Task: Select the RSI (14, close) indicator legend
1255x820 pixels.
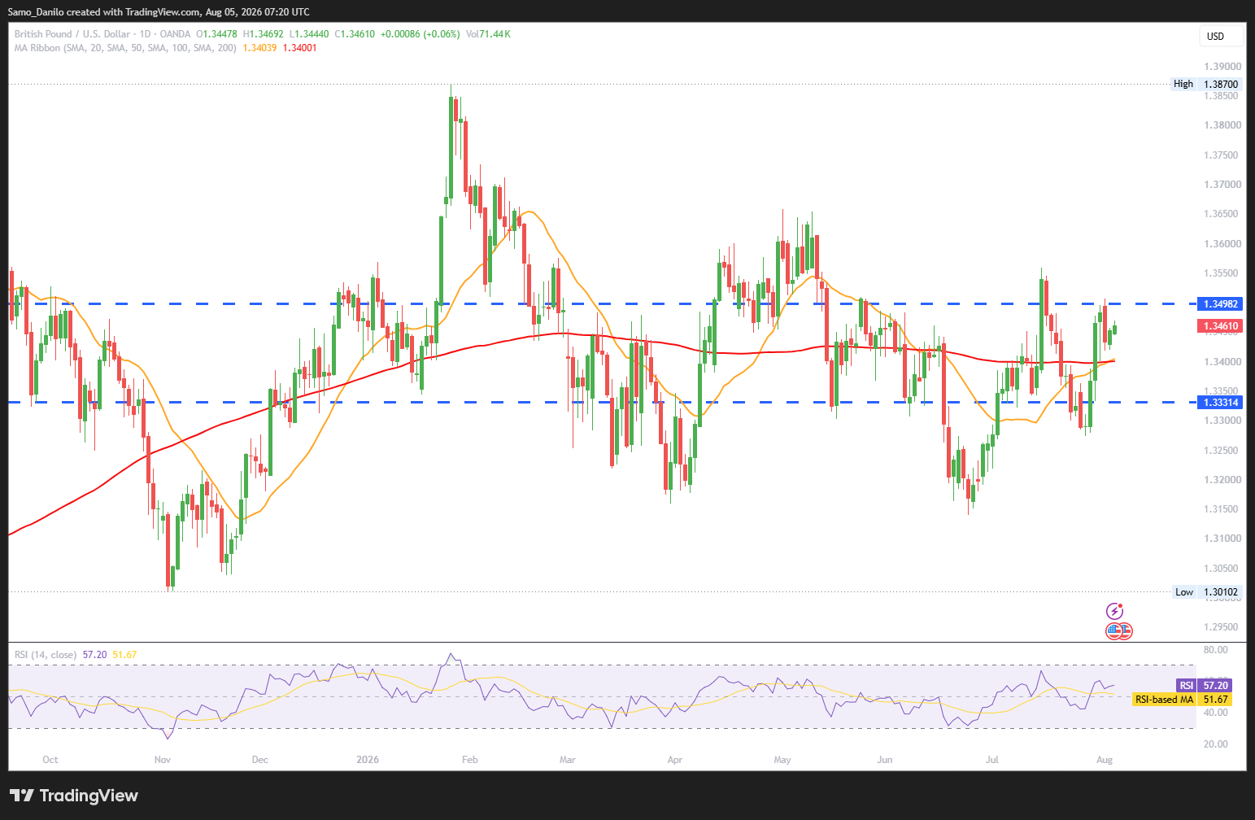Action: (x=46, y=655)
